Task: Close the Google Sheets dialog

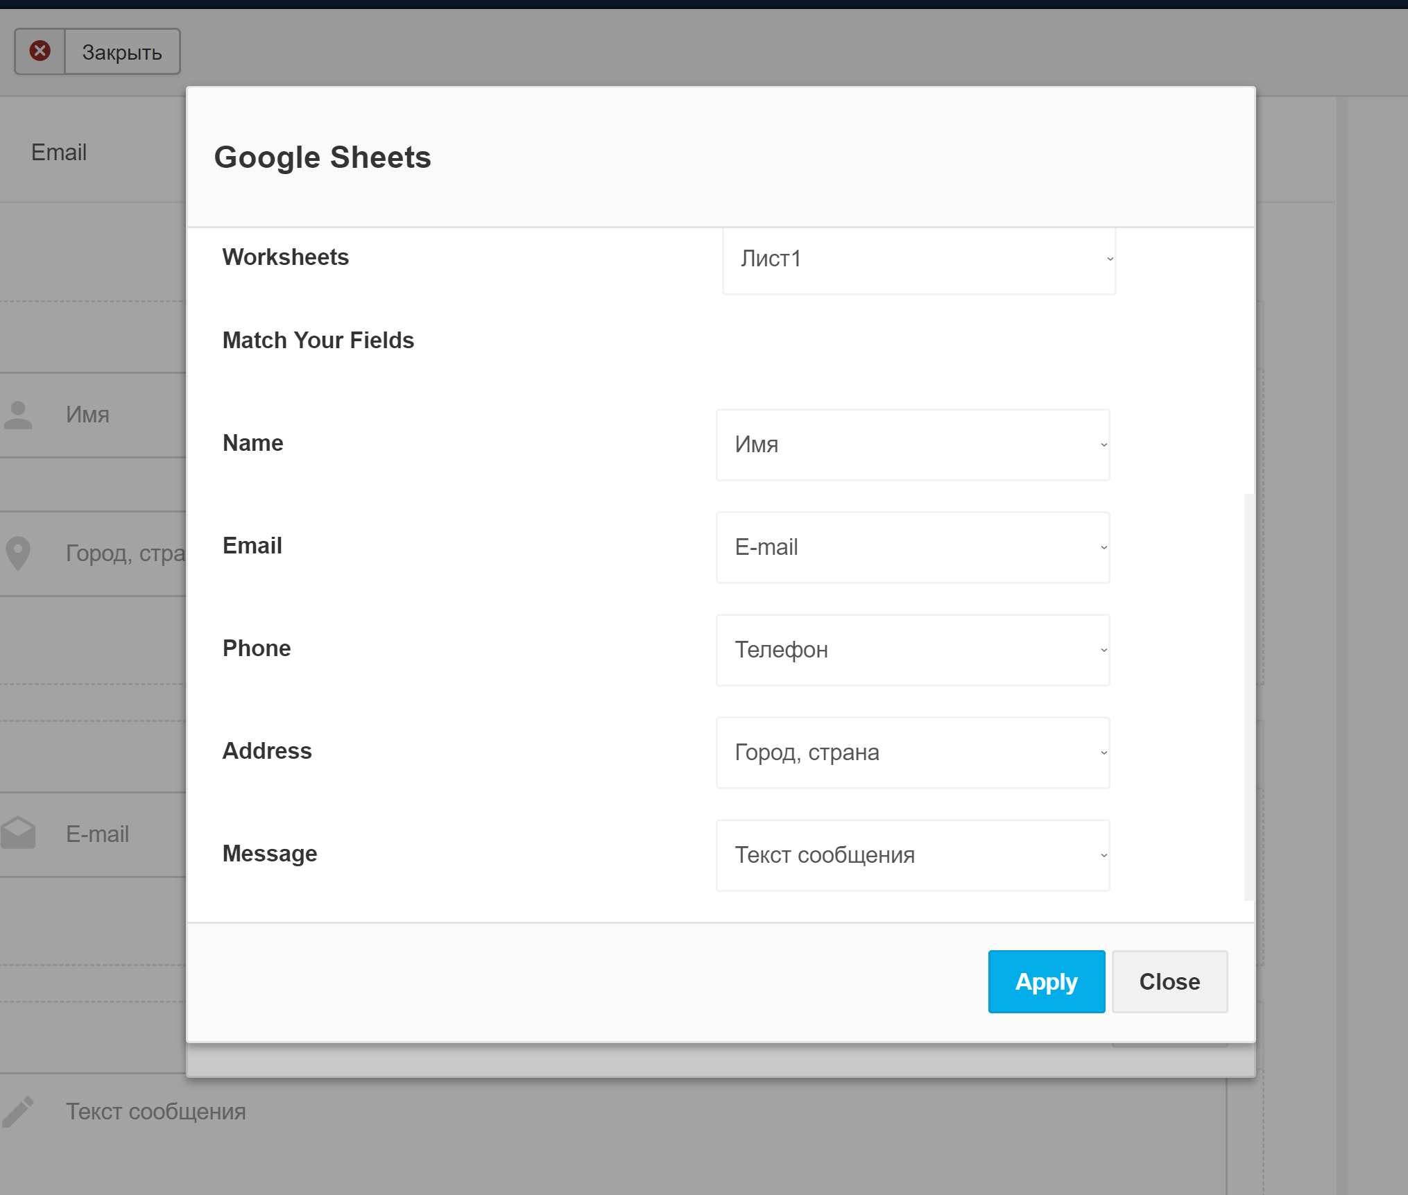Action: [x=1169, y=981]
